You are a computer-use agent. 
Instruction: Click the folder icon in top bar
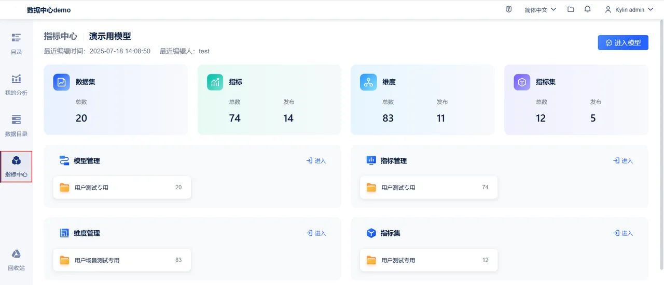pos(571,9)
